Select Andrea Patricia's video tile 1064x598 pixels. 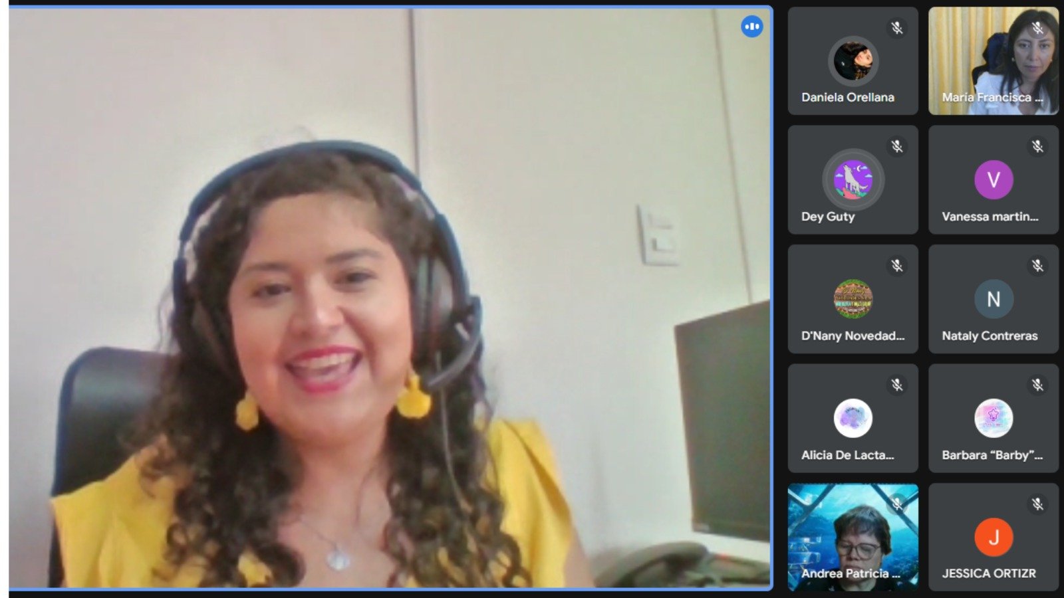tap(853, 537)
